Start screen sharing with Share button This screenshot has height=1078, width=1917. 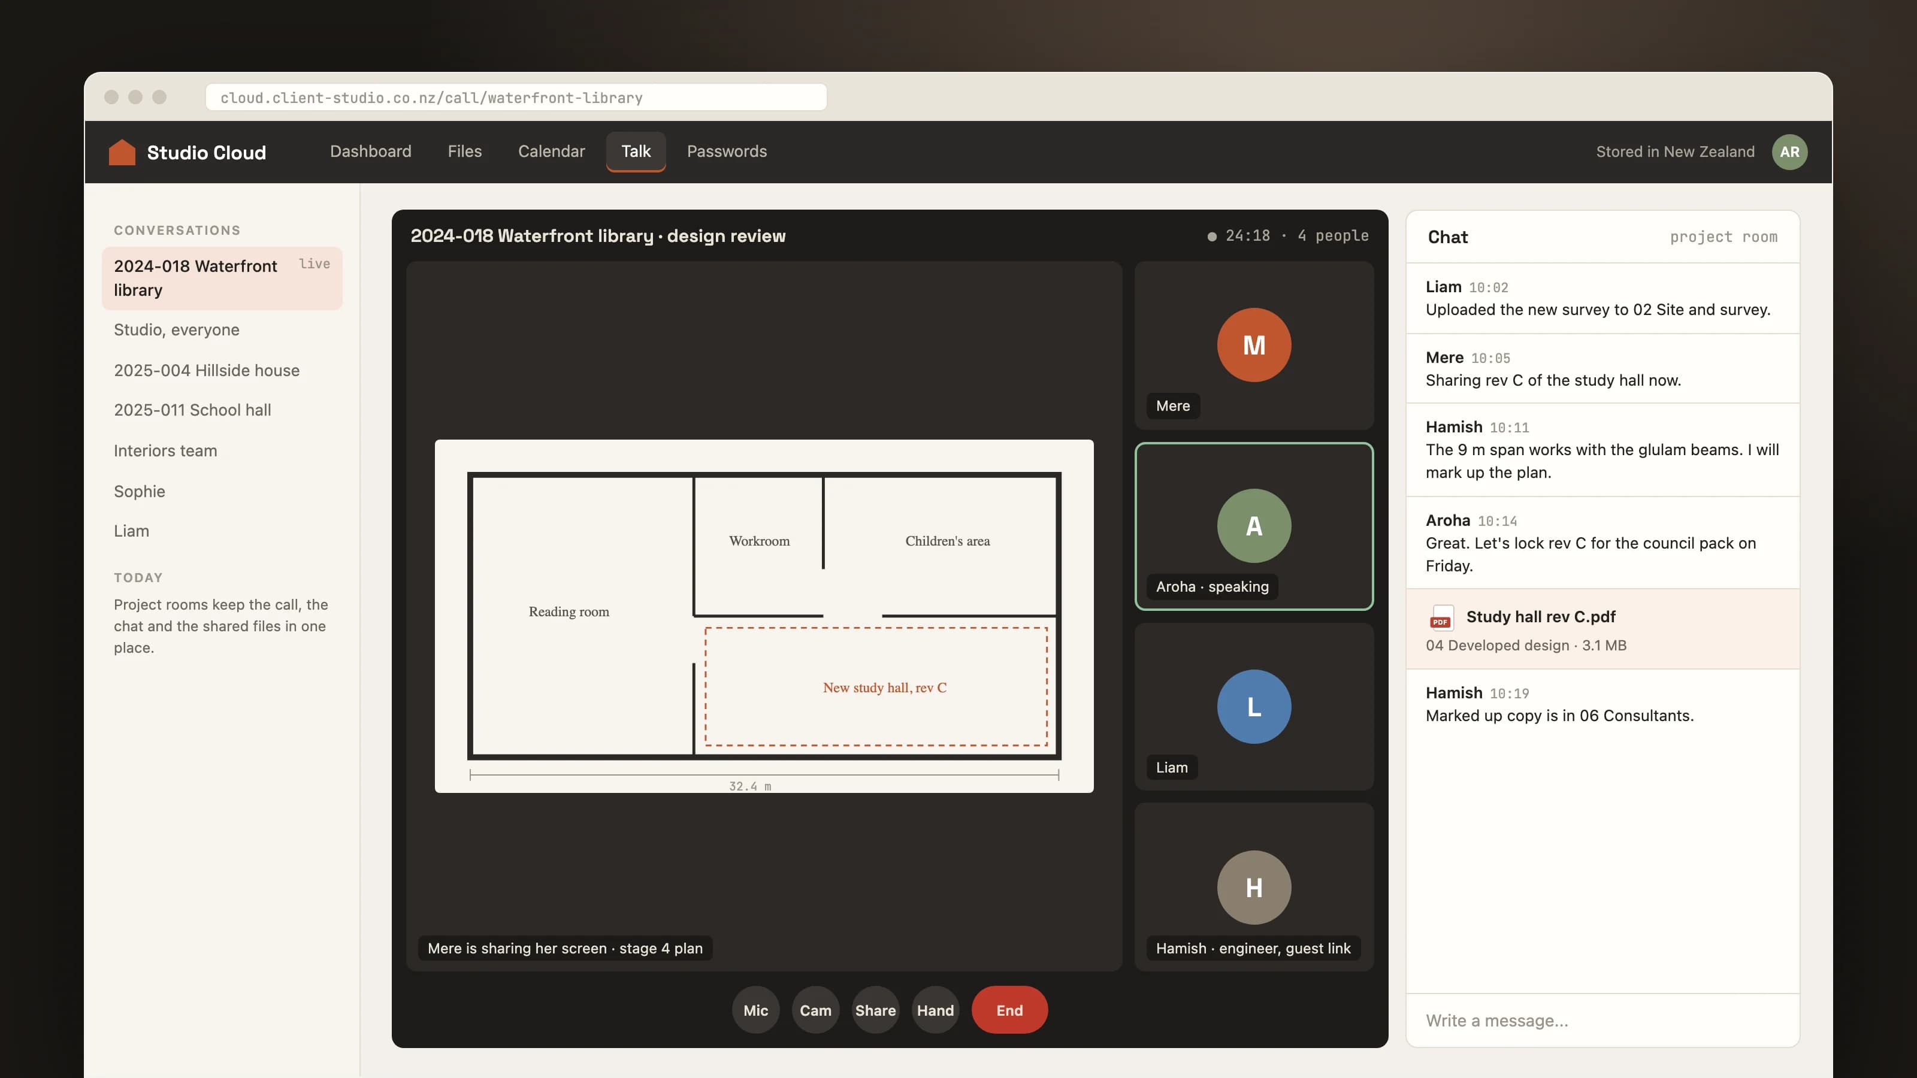point(875,1010)
